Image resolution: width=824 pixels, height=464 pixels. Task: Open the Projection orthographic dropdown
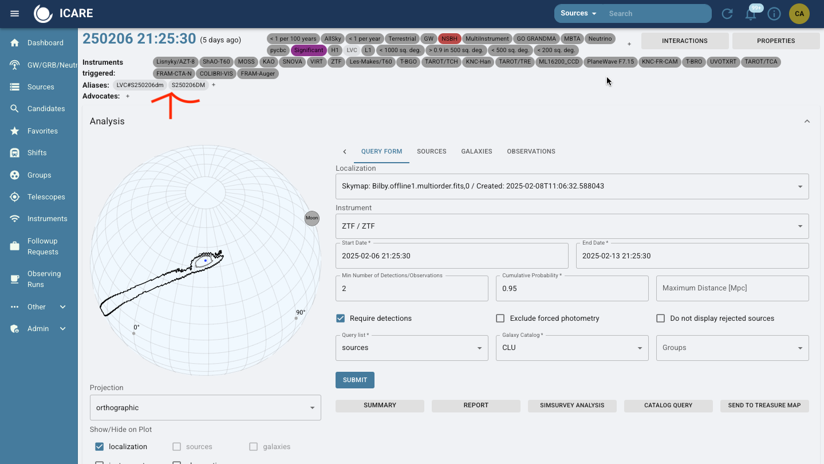pos(205,408)
